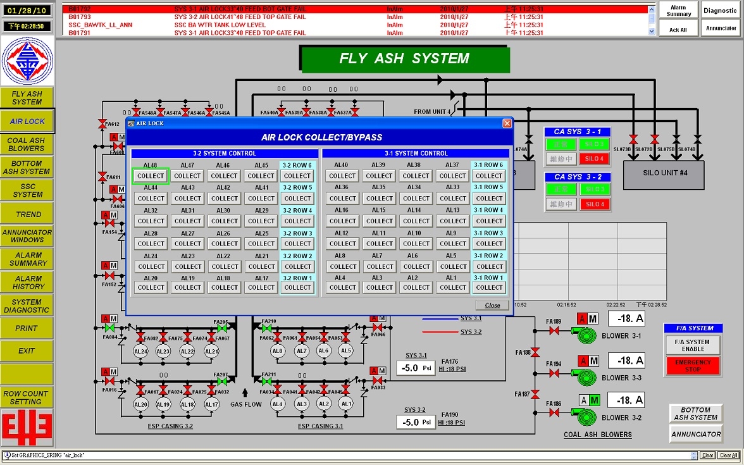Viewport: 744px width, 465px height.
Task: Click SILO 4 button in CA SYS 3-1
Action: pyautogui.click(x=595, y=158)
